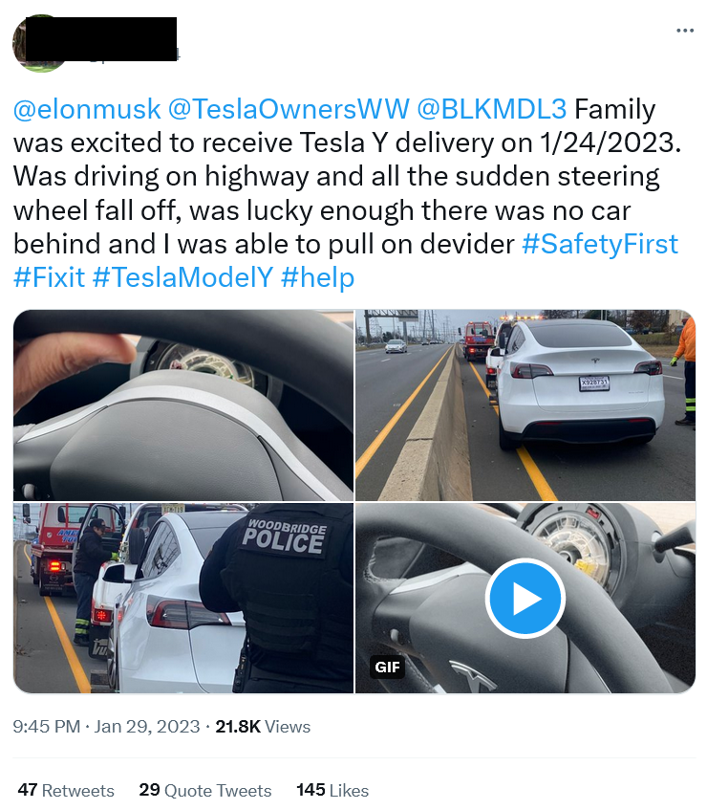
Task: Show the 145 Likes list
Action: click(332, 790)
